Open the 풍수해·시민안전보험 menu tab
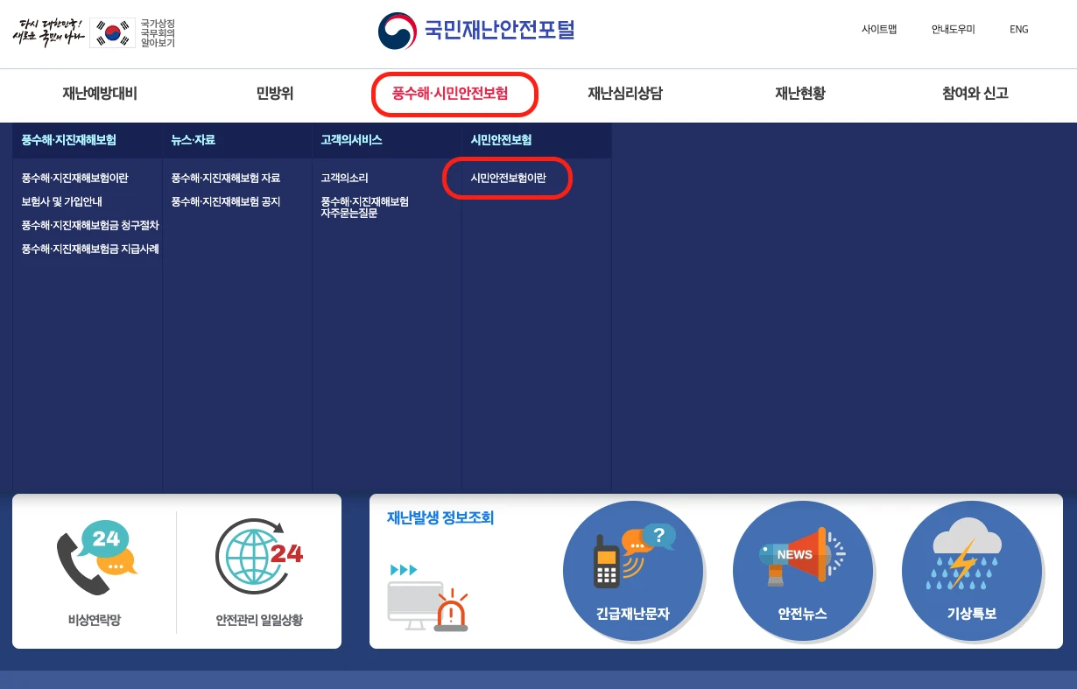The height and width of the screenshot is (689, 1077). point(454,95)
